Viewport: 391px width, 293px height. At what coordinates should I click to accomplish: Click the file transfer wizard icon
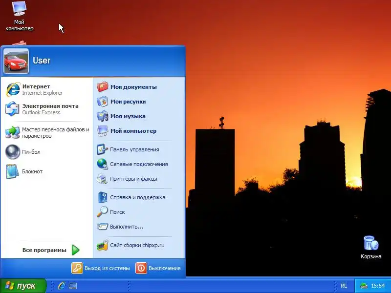click(12, 132)
